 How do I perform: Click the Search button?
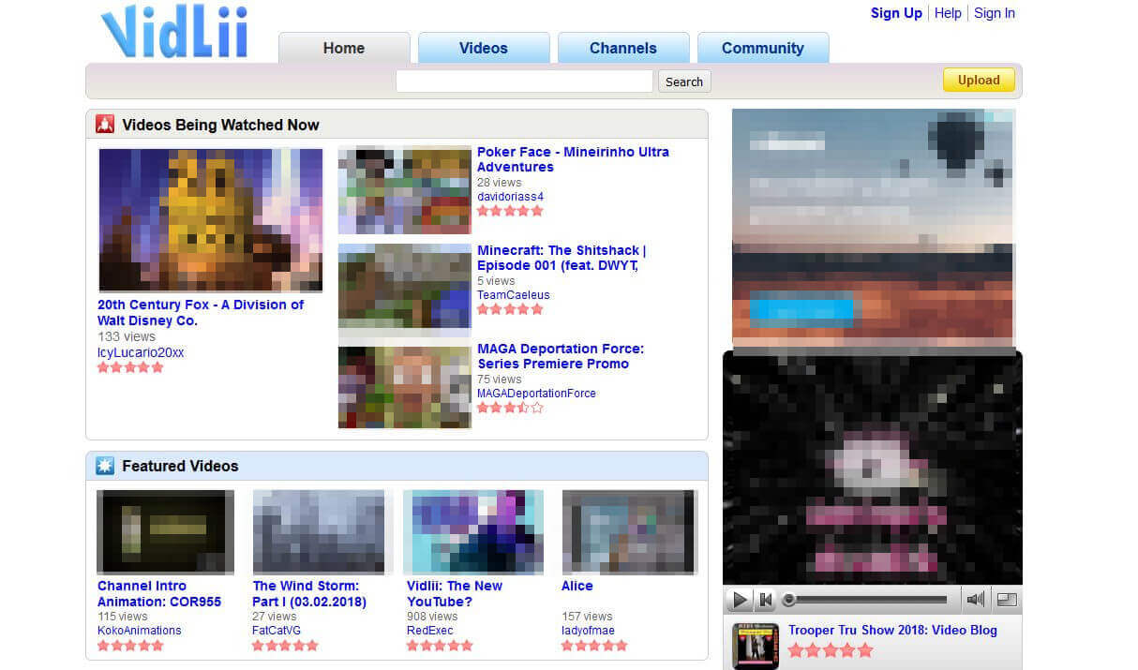683,82
